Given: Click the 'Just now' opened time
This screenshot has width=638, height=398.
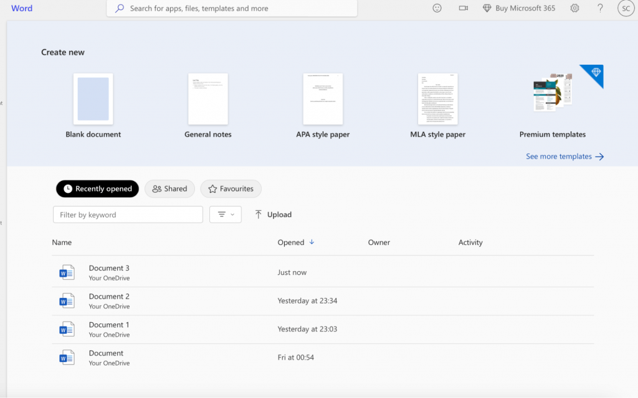Looking at the screenshot, I should click(292, 272).
